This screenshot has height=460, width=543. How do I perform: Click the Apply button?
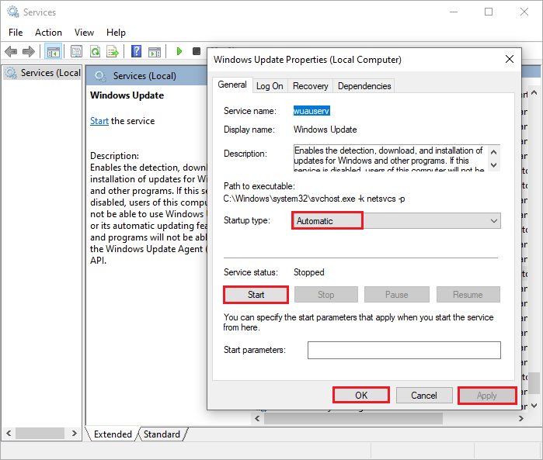(x=487, y=396)
